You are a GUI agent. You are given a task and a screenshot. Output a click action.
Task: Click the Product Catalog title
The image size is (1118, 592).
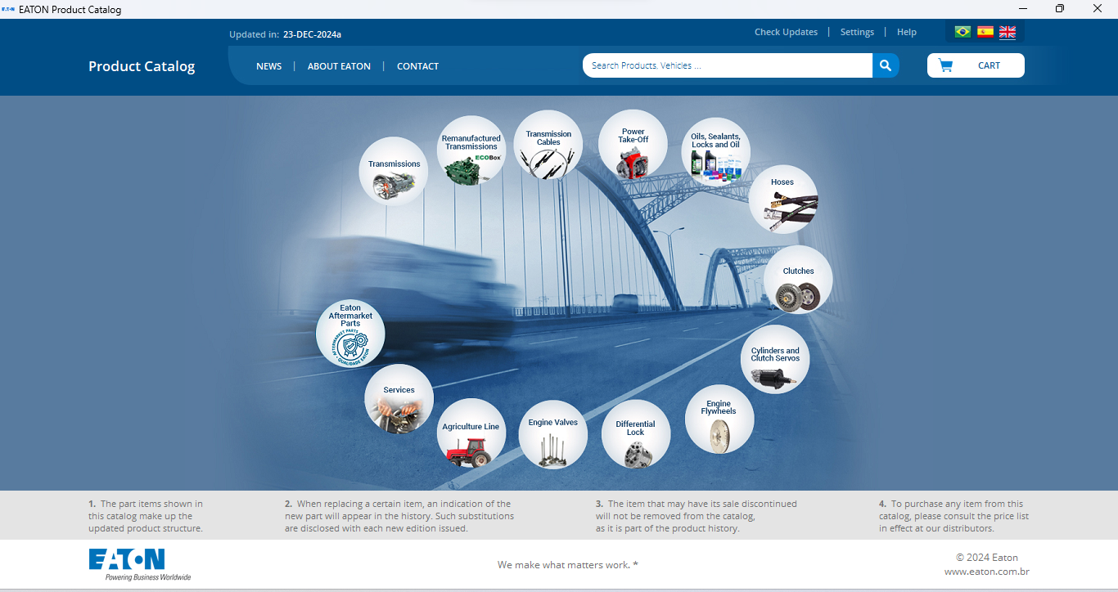(142, 66)
